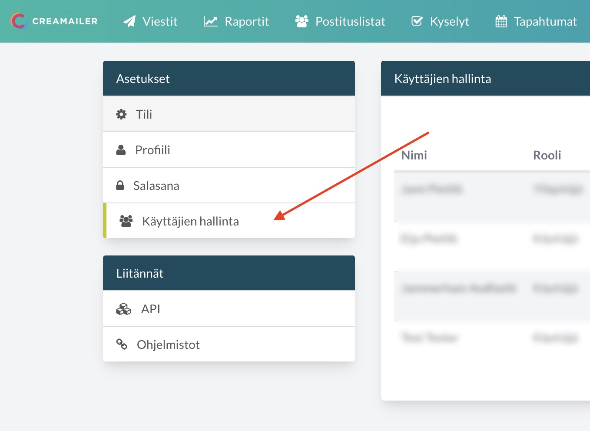Click the Rooli column header

[x=547, y=155]
